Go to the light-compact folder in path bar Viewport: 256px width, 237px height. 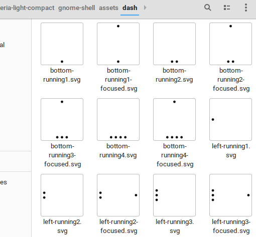coord(27,8)
